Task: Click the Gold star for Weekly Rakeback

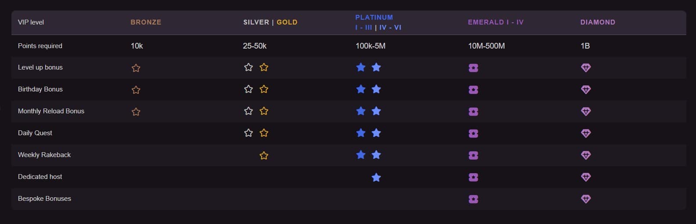Action: tap(264, 155)
